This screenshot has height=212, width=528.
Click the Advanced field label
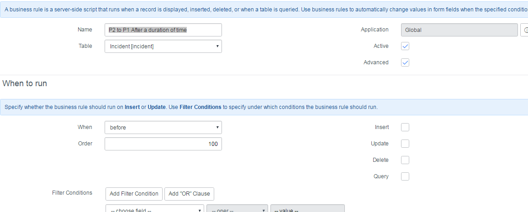click(376, 62)
